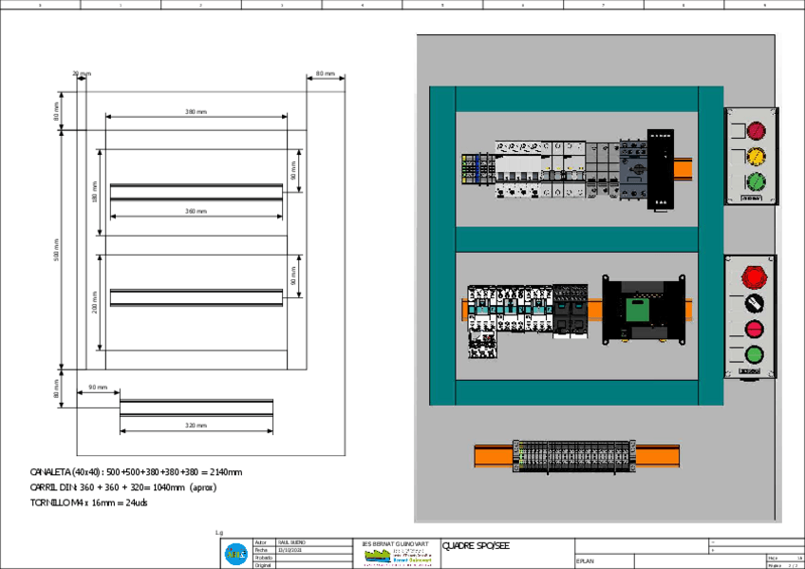Click the date value 13/10/2021

(290, 550)
